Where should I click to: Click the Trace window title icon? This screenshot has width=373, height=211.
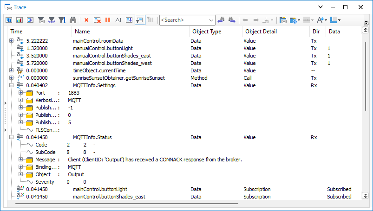pyautogui.click(x=8, y=7)
